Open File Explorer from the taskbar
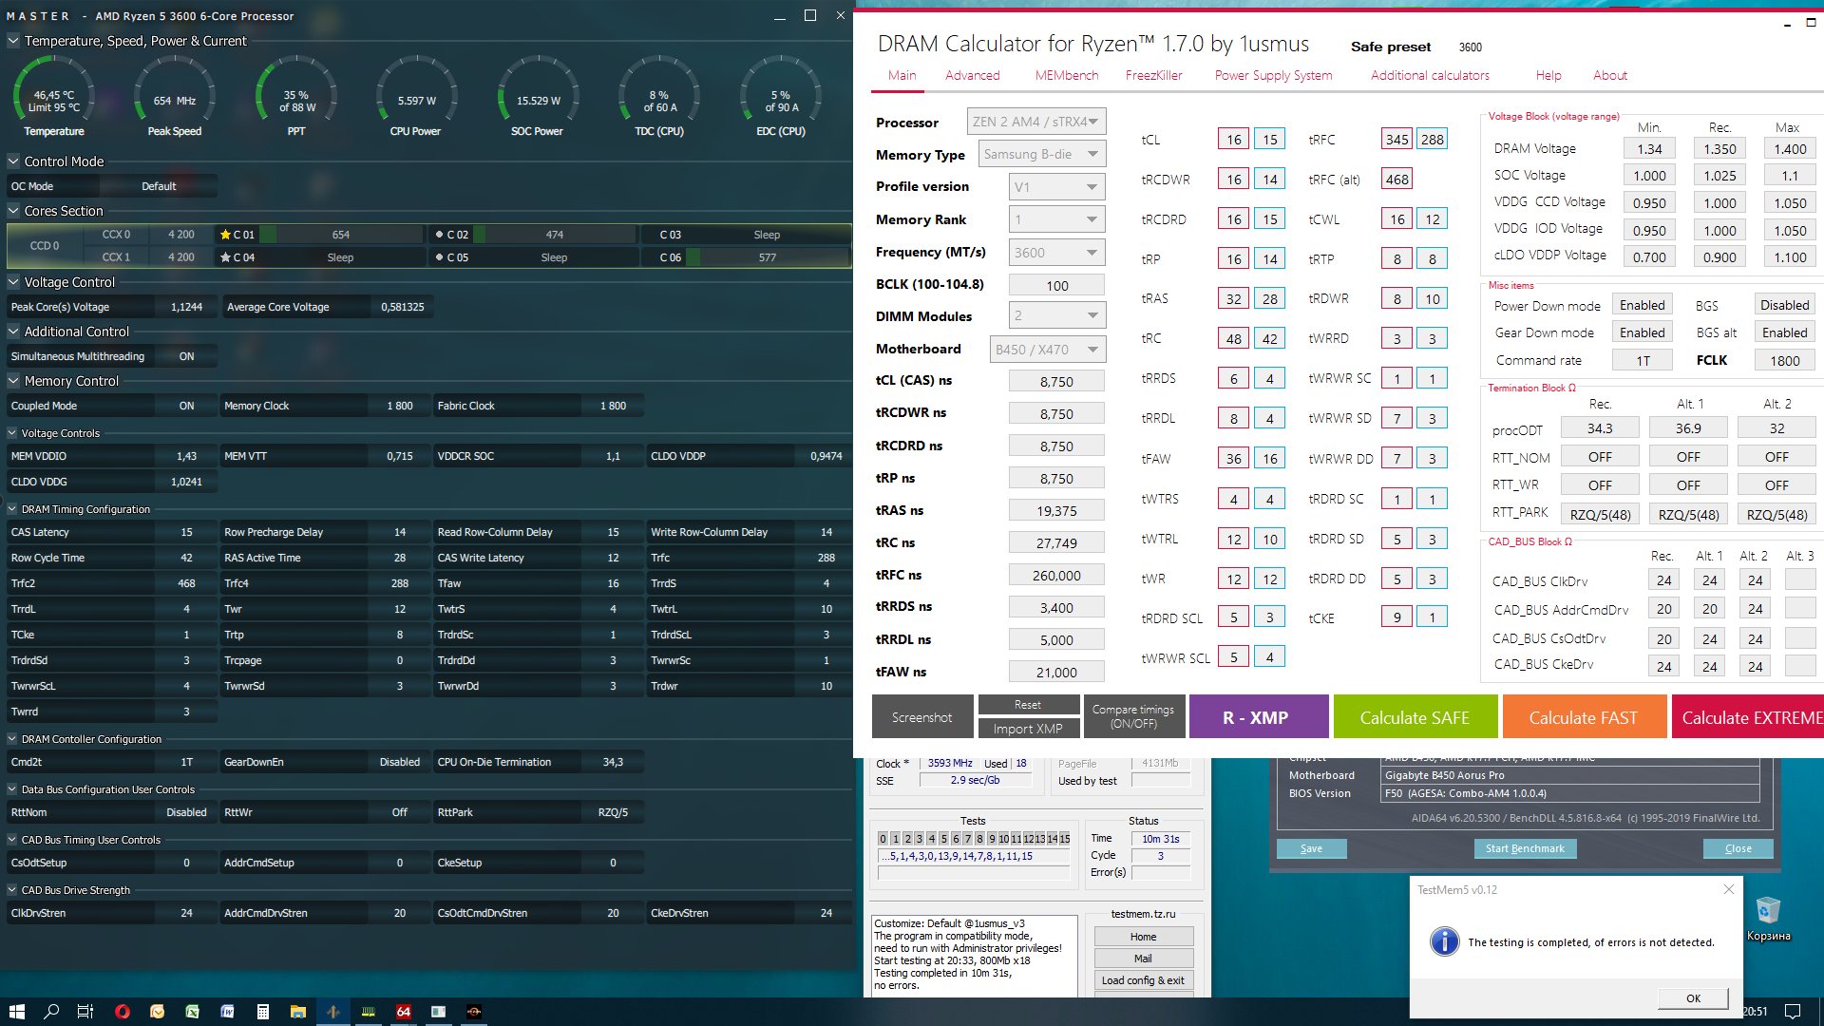 [x=297, y=1012]
